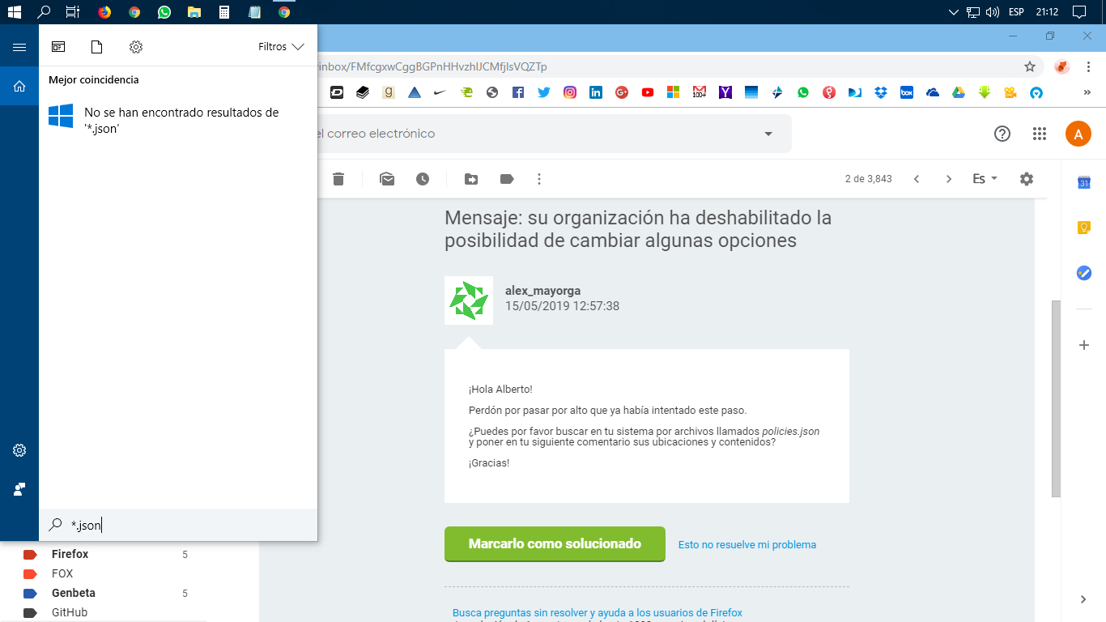Click the Gmail vertical scrollbar
This screenshot has height=622, width=1106.
(1056, 398)
